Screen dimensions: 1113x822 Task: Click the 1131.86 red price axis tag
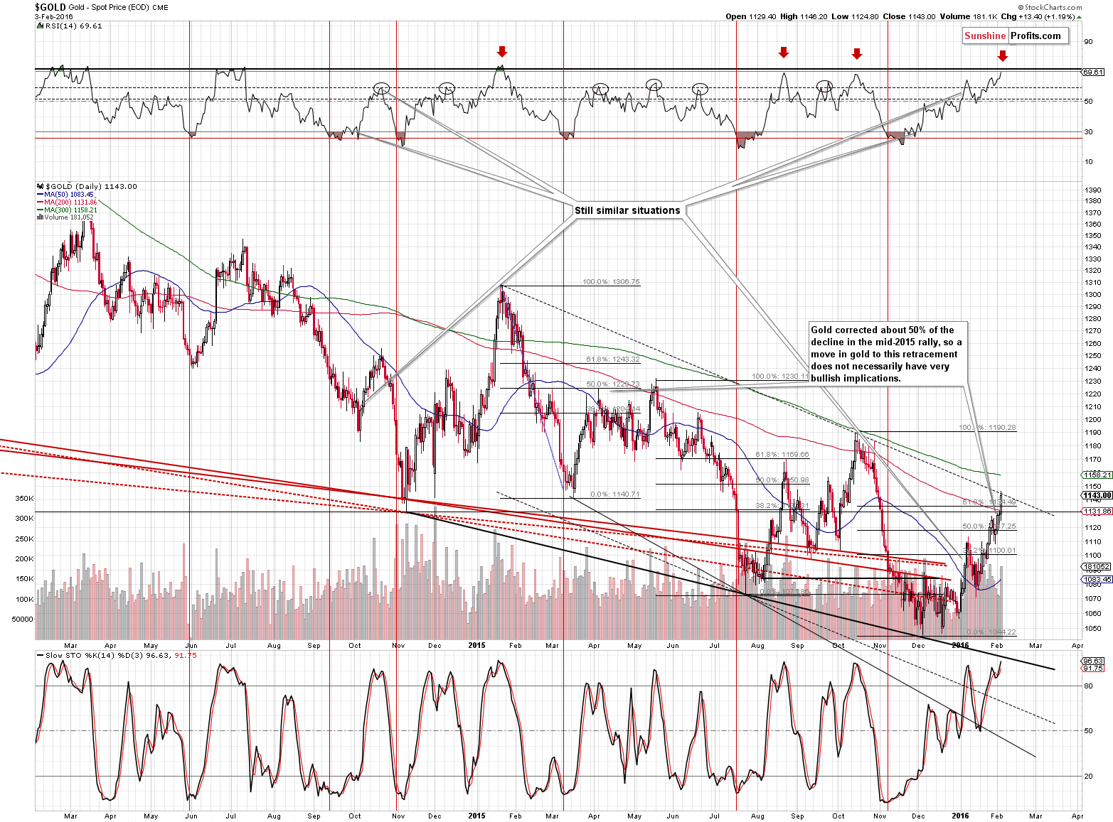coord(1097,512)
